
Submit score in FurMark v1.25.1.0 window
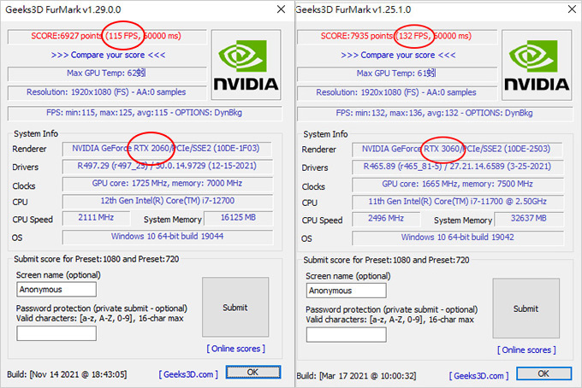526,309
